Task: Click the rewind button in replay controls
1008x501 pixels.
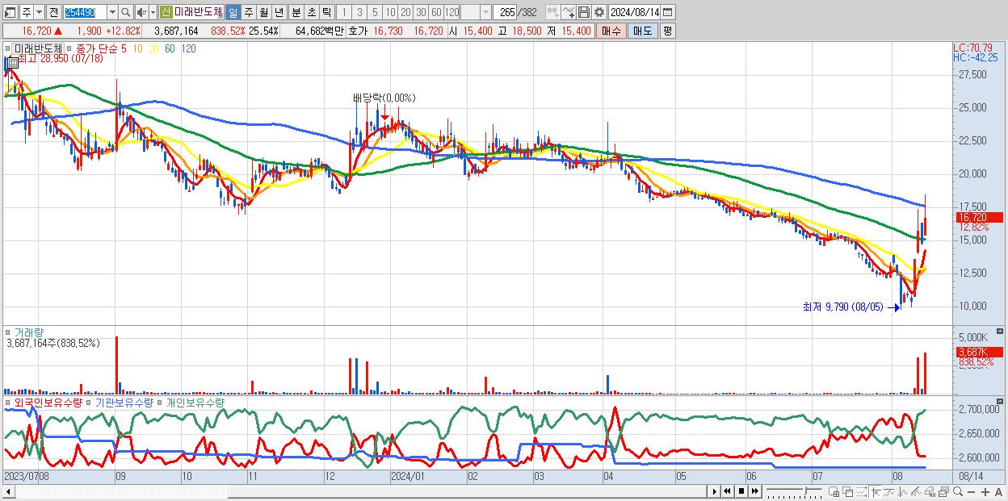Action: click(727, 491)
